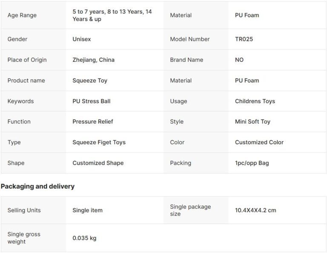
Task: Click the "Brand Name" attribute label
Action: (186, 60)
